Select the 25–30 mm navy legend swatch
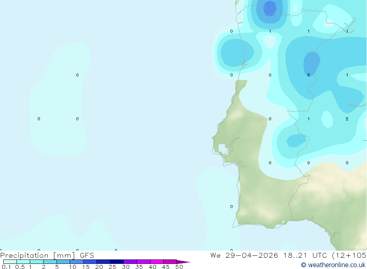This screenshot has height=269, width=367. coord(117,262)
